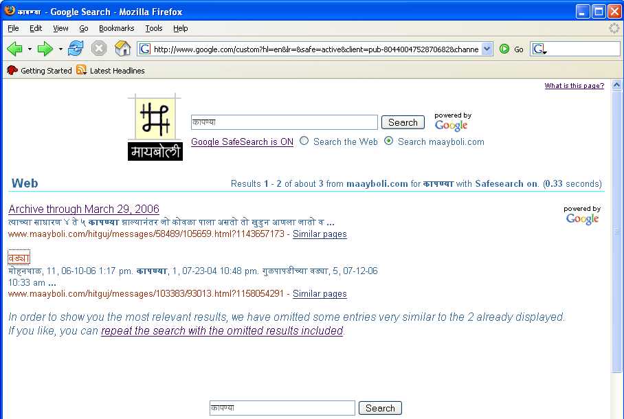Open the Forward button history dropdown arrow

point(60,49)
